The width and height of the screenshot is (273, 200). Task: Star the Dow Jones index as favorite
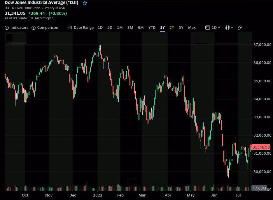[85, 3]
